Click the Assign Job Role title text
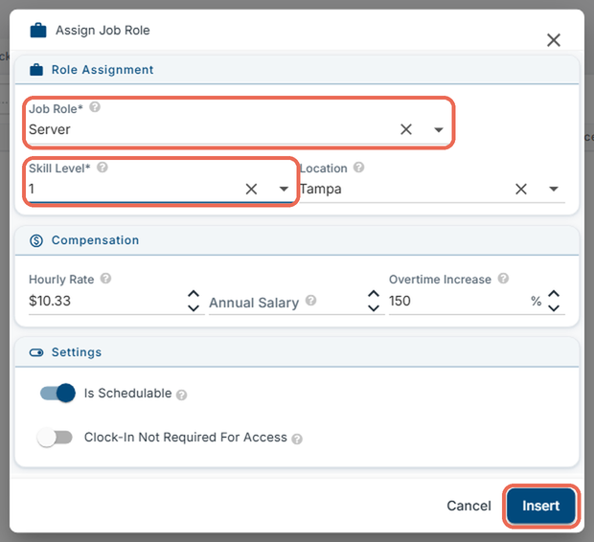 coord(103,31)
